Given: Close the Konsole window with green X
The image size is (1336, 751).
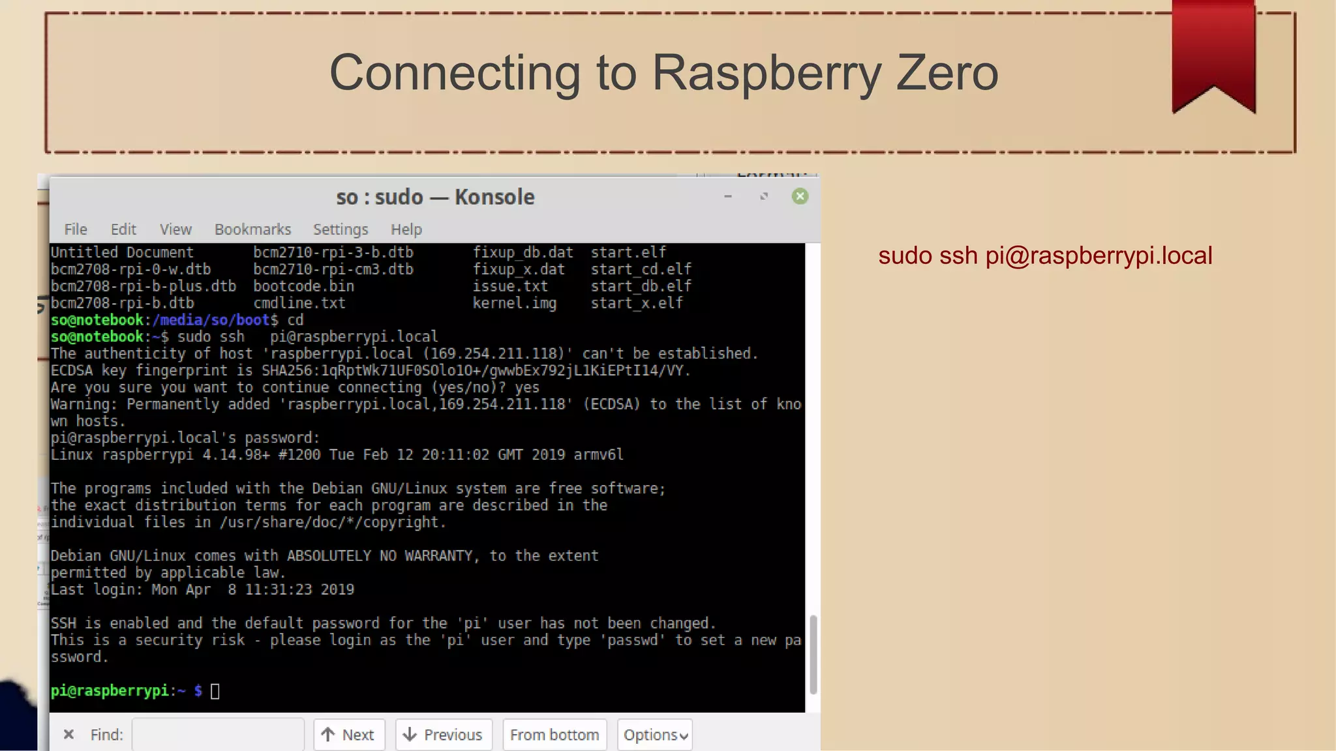Looking at the screenshot, I should tap(800, 196).
